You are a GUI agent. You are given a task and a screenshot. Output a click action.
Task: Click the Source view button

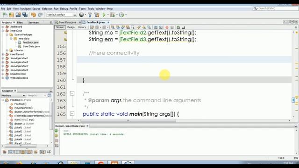60,27
